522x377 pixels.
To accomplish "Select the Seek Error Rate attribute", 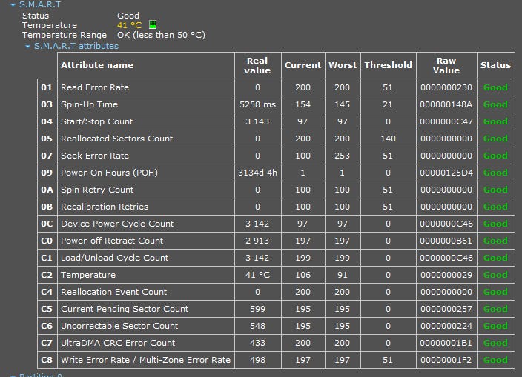I will (95, 156).
